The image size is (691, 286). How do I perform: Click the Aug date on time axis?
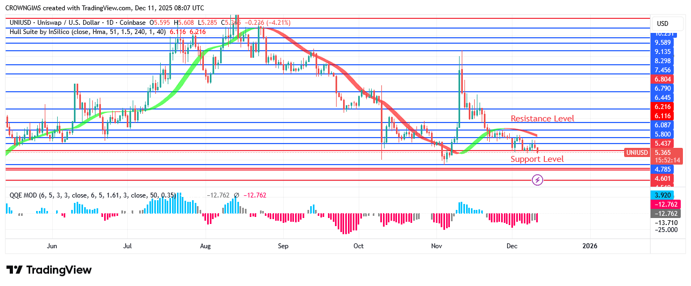[x=206, y=246]
